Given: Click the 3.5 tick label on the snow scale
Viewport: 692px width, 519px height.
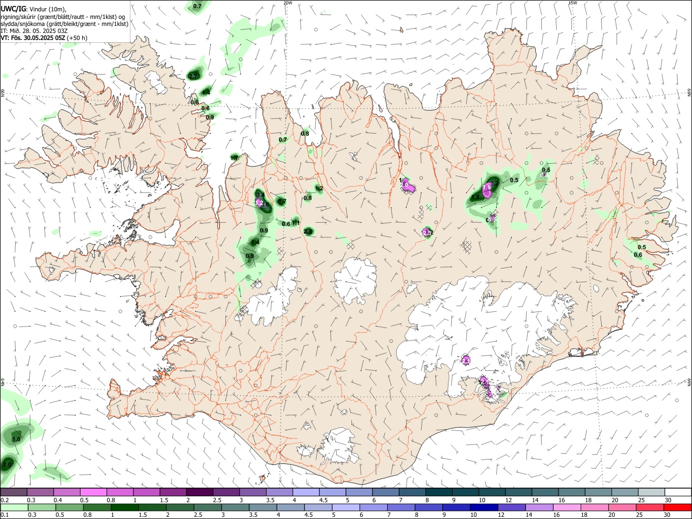Looking at the screenshot, I should [x=270, y=500].
